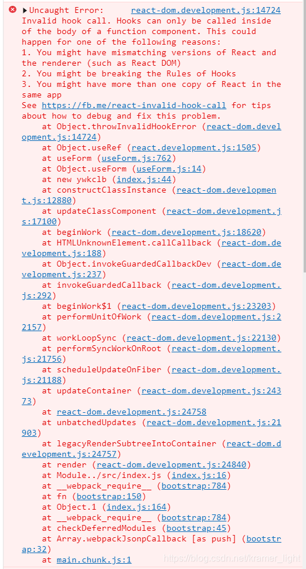The image size is (306, 569).
Task: Open useForm.js:14 source link
Action: (x=169, y=169)
